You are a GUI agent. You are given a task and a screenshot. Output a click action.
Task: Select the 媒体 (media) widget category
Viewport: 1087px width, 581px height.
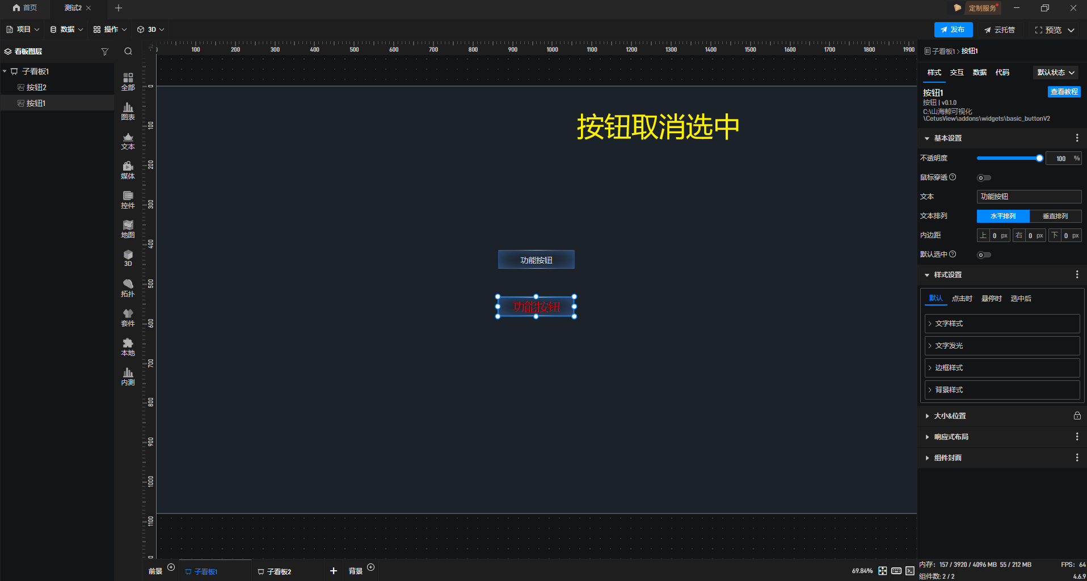pos(128,170)
